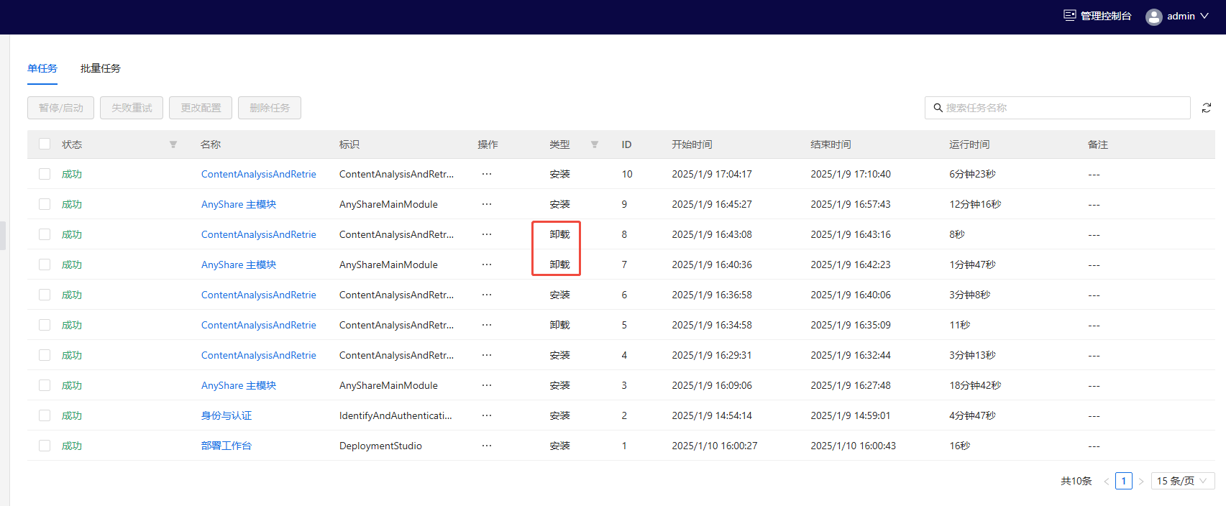Click the refresh icon beside the search box
The width and height of the screenshot is (1226, 506).
[x=1207, y=108]
